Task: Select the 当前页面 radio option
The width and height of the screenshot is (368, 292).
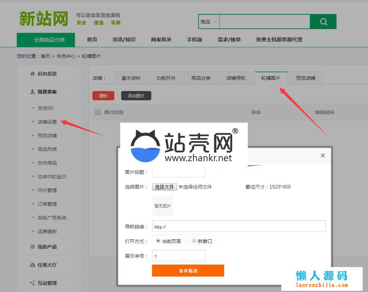Action: (x=158, y=241)
